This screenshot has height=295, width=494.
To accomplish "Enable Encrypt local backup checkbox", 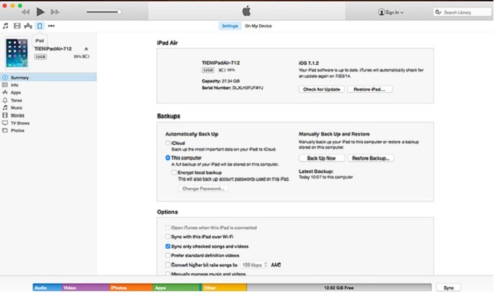I will tap(174, 172).
